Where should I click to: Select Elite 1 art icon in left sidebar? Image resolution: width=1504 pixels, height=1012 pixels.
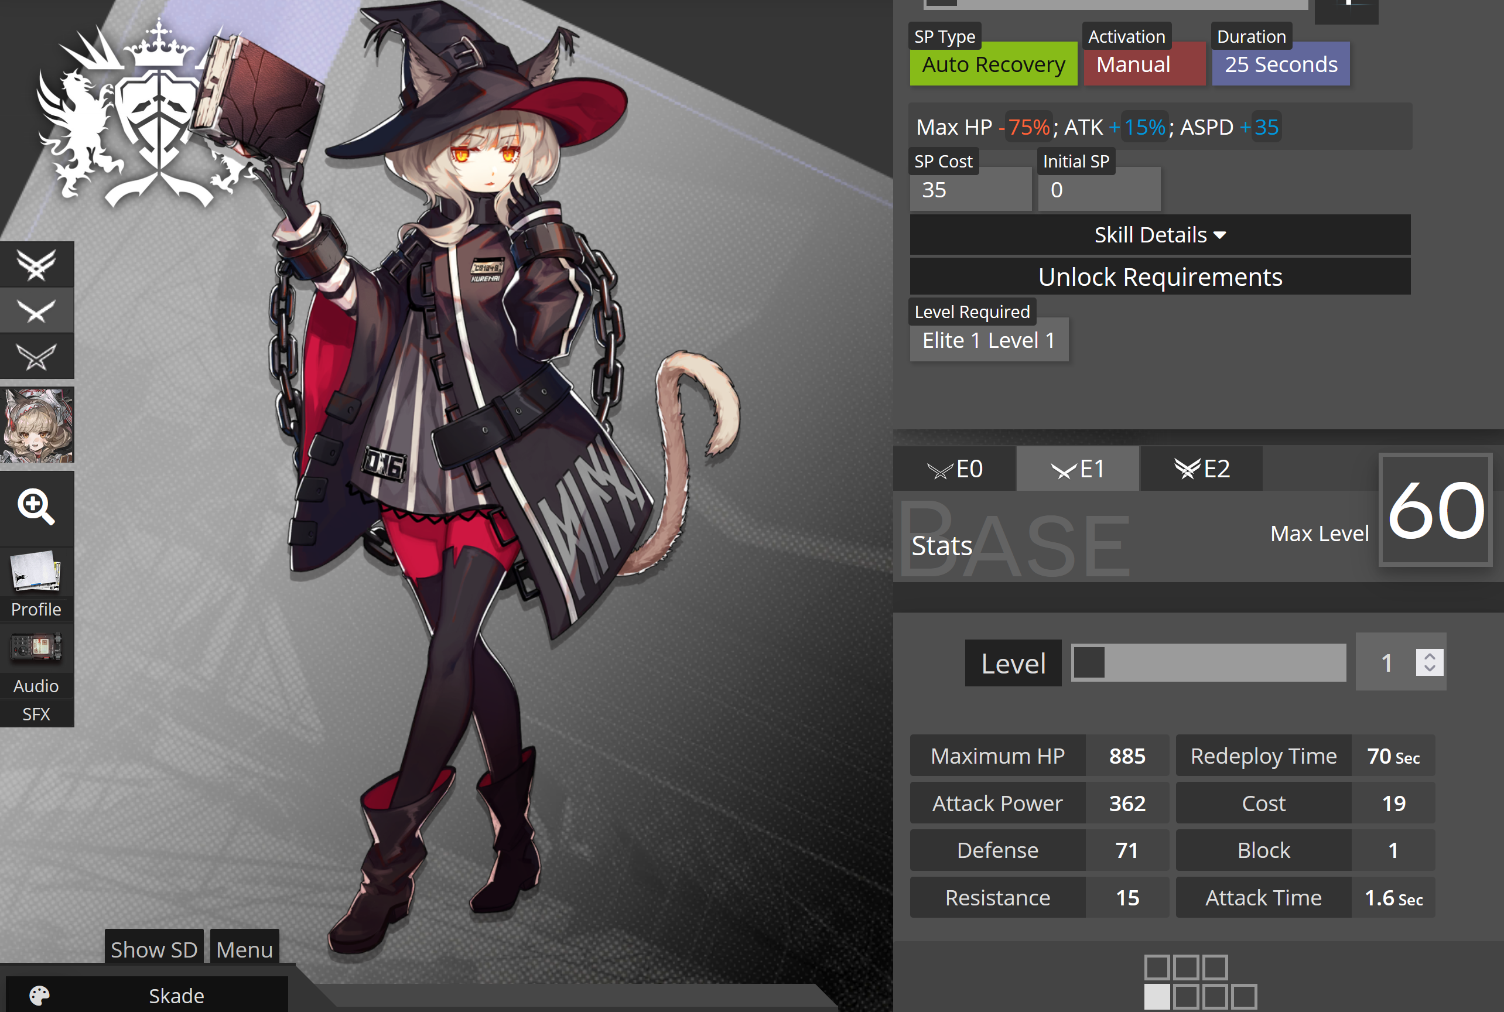click(x=36, y=311)
